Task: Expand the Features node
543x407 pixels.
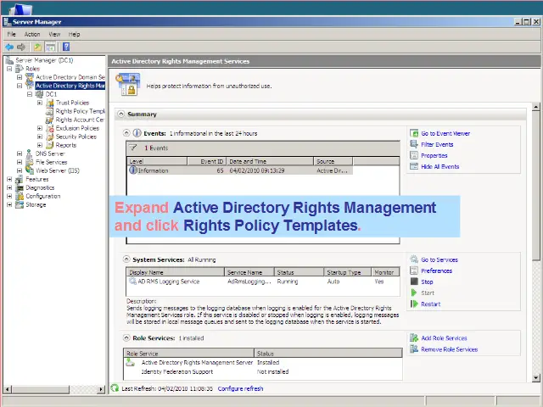Action: click(x=9, y=179)
